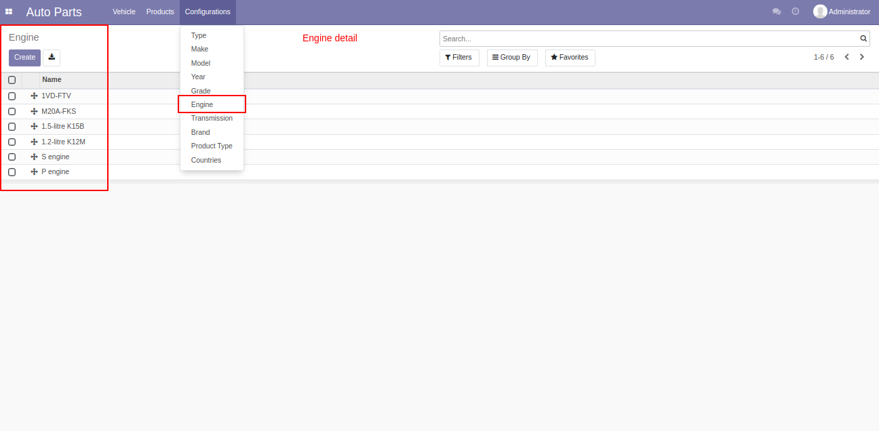Open the 1.5-litre K15B engine record
The image size is (879, 431).
coord(63,127)
